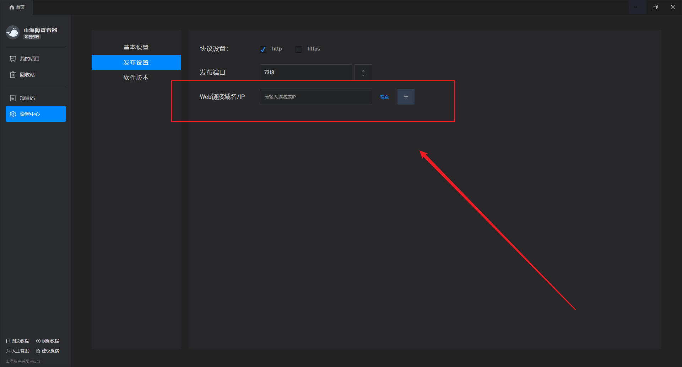
Task: Open 视频教程 video tutorial
Action: click(48, 341)
